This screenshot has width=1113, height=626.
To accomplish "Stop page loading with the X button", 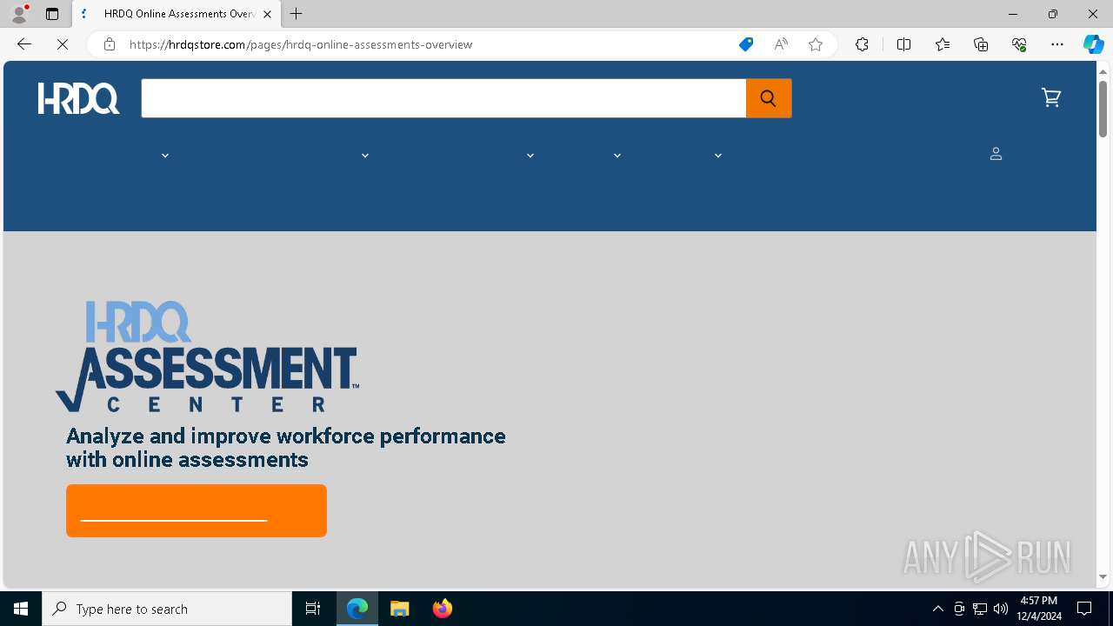I will coord(63,44).
